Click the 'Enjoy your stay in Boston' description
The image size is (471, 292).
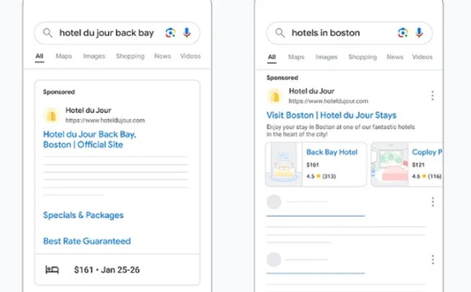341,130
